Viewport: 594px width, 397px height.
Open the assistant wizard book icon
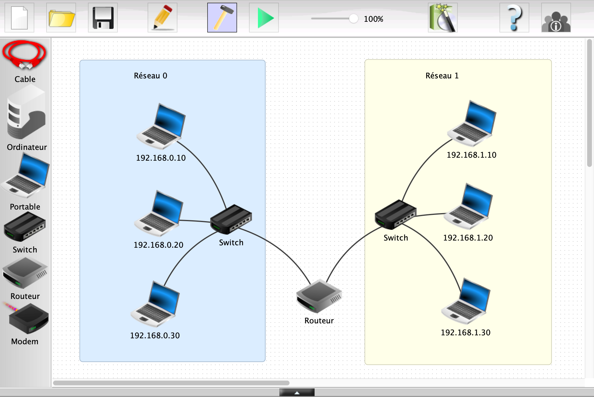pyautogui.click(x=443, y=18)
